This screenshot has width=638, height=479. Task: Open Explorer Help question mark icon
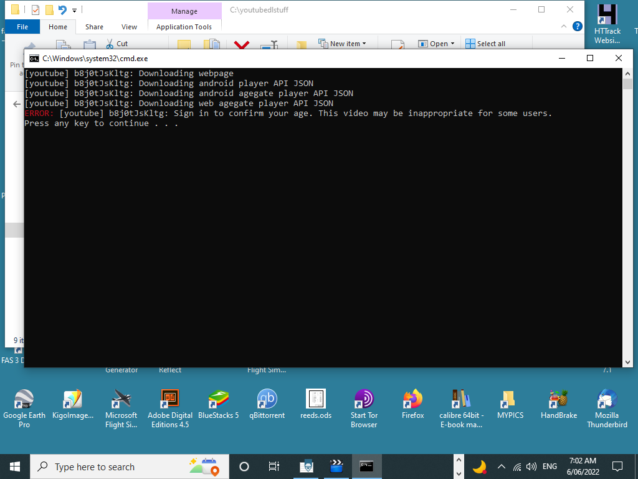(577, 26)
